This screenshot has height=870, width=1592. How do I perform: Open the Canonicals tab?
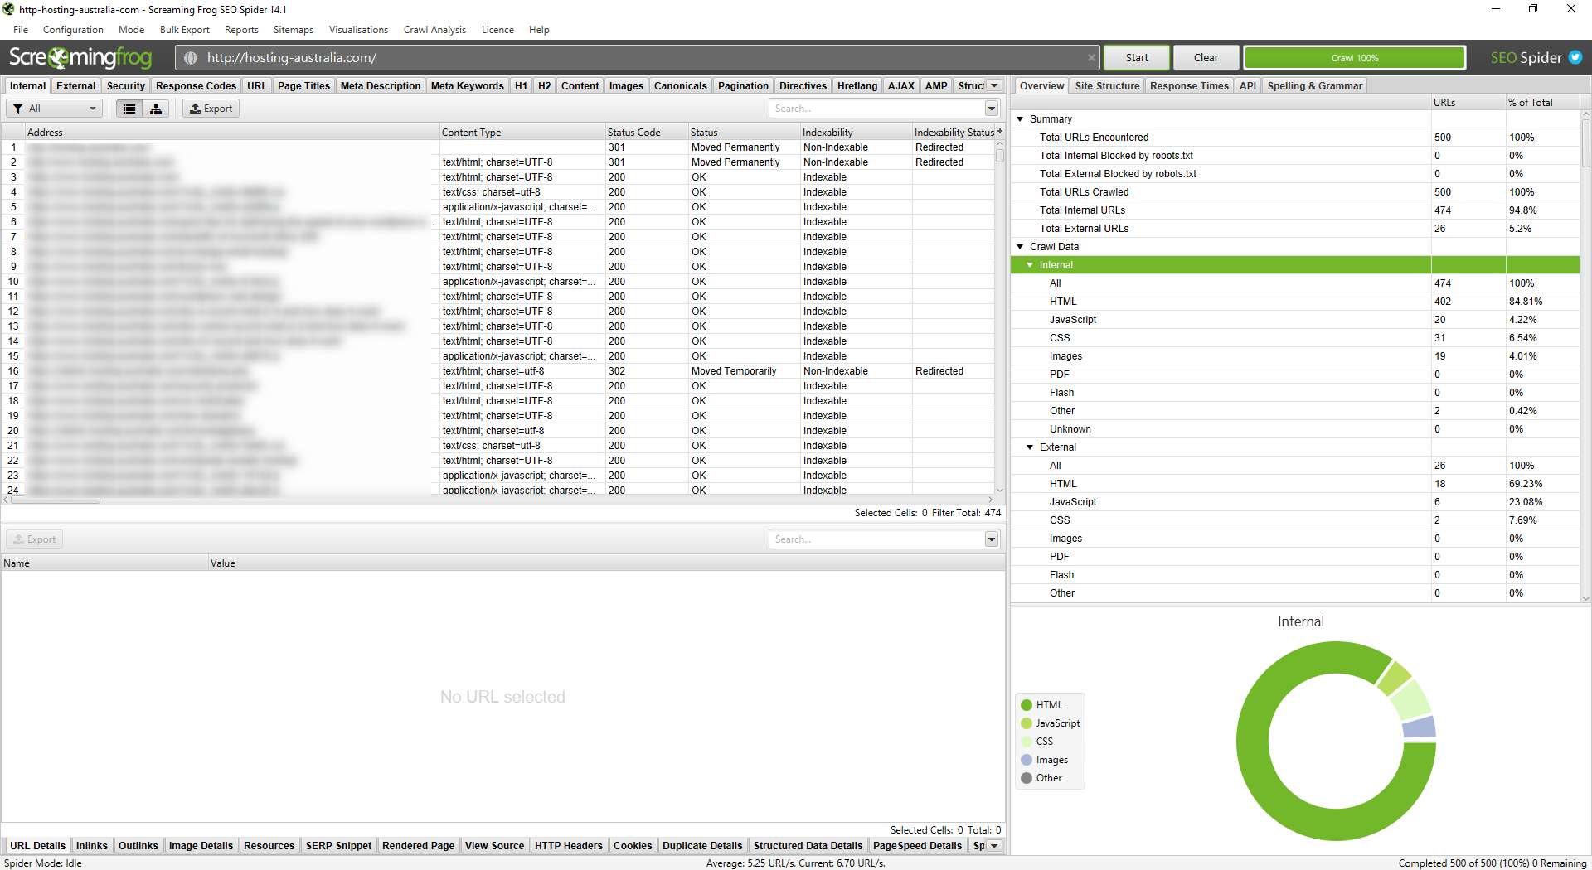pos(680,85)
